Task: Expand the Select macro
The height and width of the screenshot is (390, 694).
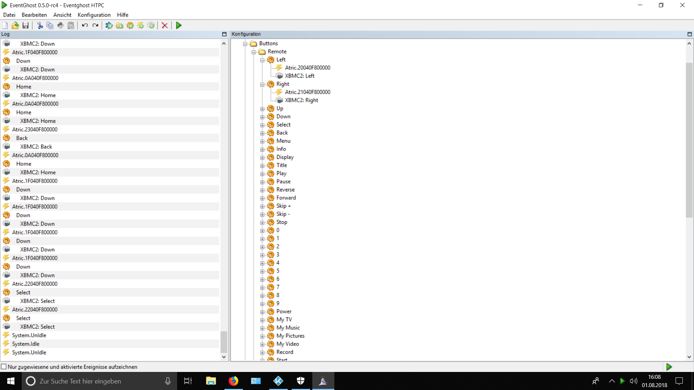Action: (262, 125)
